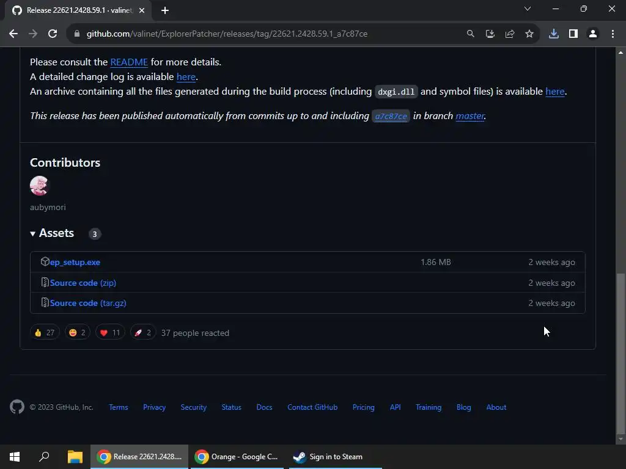Click the 1.86 MB file size text
The width and height of the screenshot is (626, 469).
click(435, 262)
